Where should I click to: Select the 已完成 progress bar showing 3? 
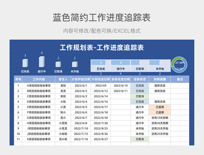pos(101,63)
